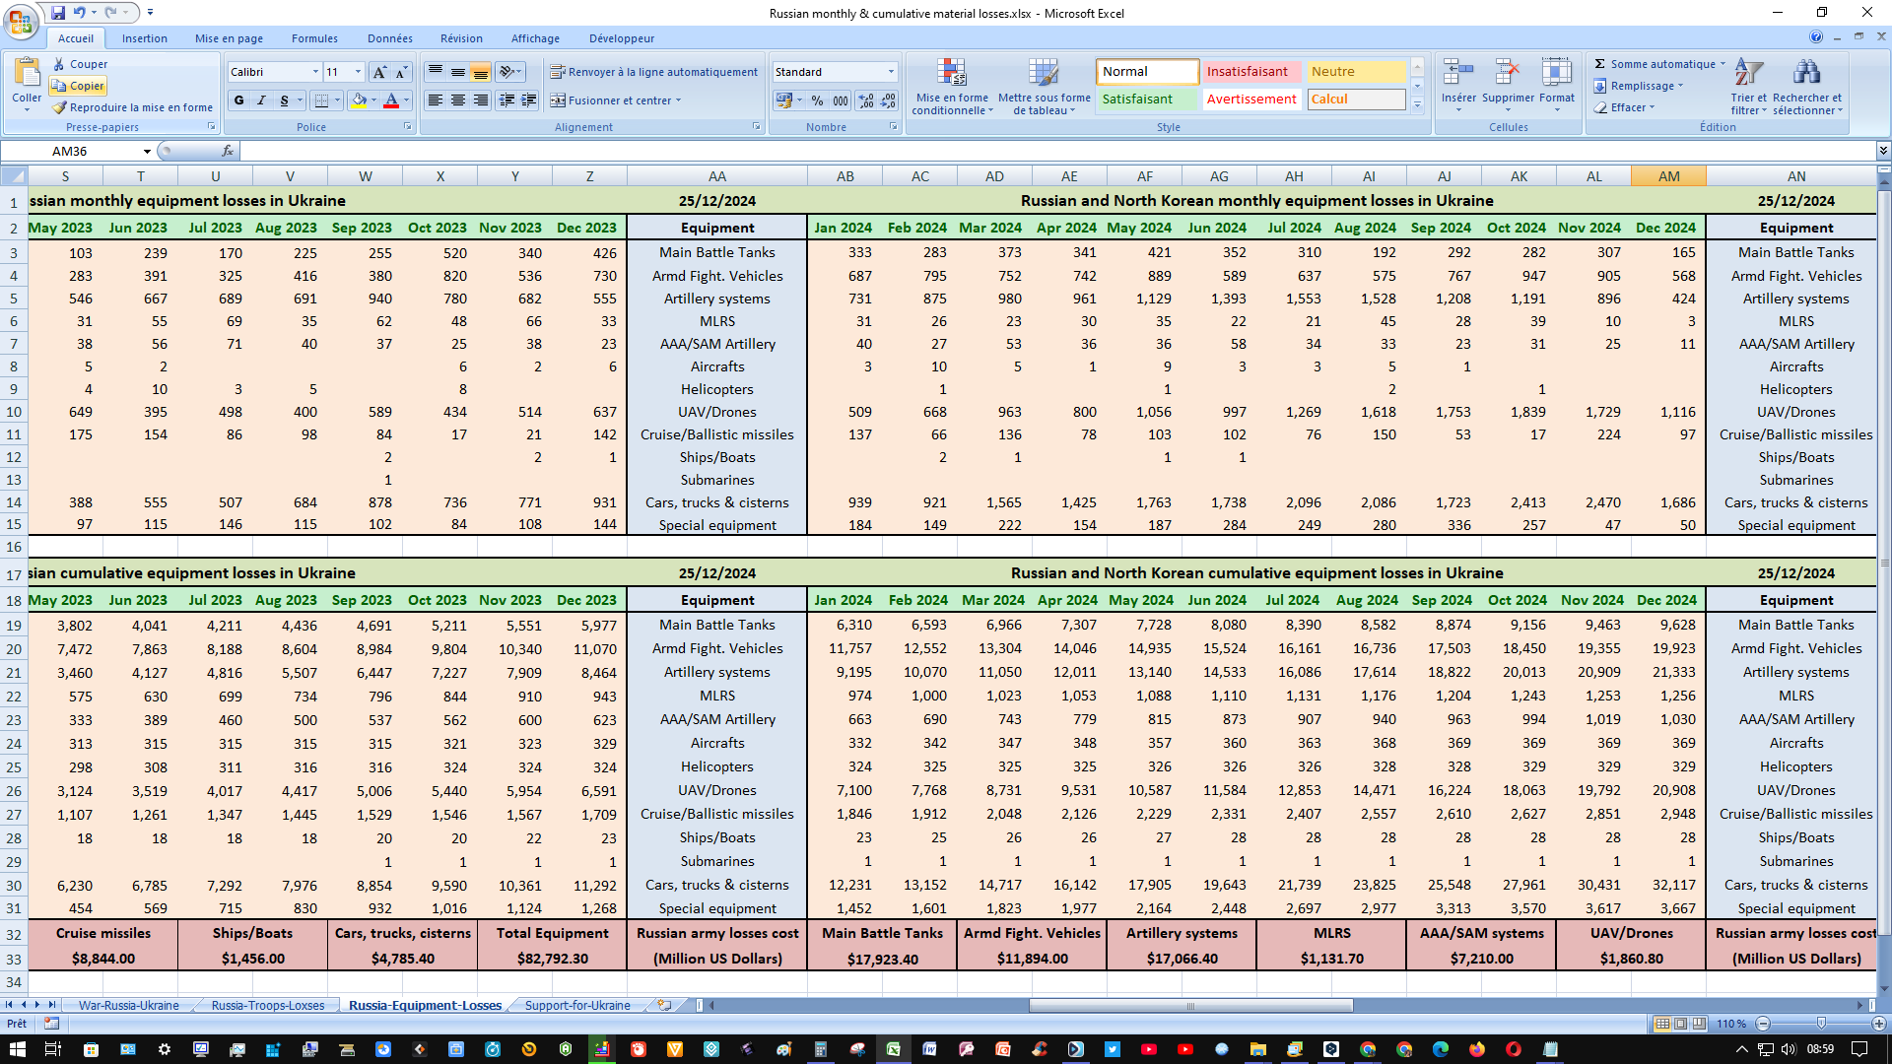Switch to Support-for-Ukraine sheet tab
1892x1064 pixels.
click(x=577, y=1006)
